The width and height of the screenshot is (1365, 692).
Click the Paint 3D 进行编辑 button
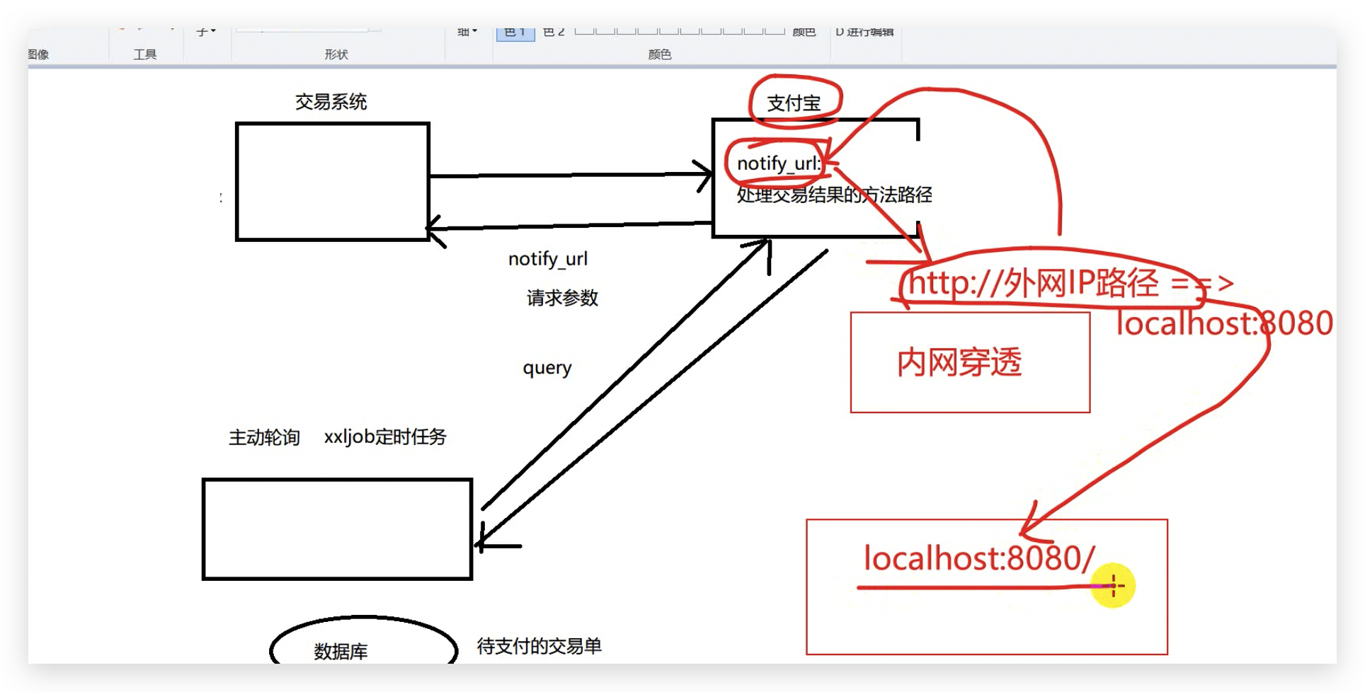(864, 33)
